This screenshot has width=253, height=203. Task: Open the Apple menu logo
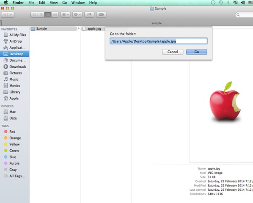coord(6,3)
